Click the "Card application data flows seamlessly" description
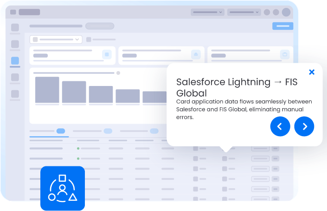Viewport: 327px width, 211px height. (244, 109)
